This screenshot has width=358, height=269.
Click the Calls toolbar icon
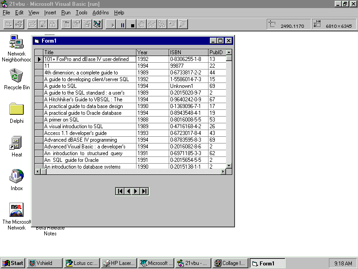point(162,24)
